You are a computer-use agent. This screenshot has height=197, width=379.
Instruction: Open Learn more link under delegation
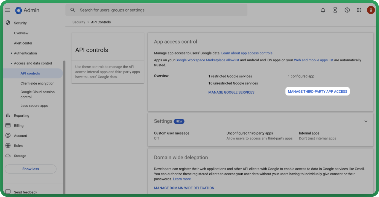pyautogui.click(x=182, y=179)
